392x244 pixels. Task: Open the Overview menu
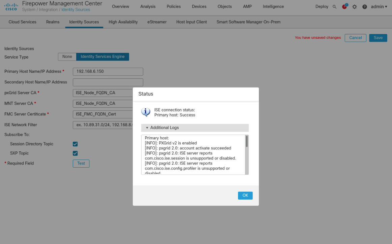(x=121, y=6)
